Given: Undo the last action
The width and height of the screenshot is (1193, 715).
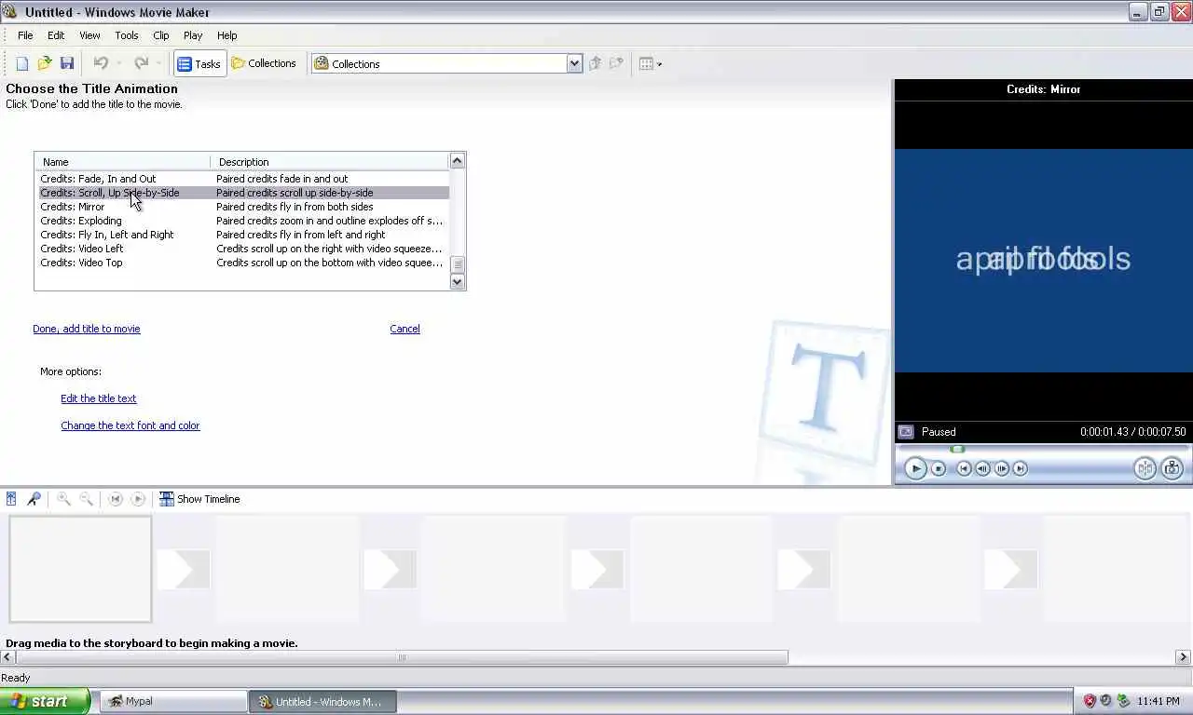Looking at the screenshot, I should pyautogui.click(x=101, y=63).
